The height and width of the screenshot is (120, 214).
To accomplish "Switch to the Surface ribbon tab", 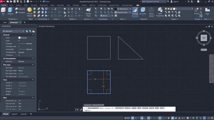I will [19, 5].
